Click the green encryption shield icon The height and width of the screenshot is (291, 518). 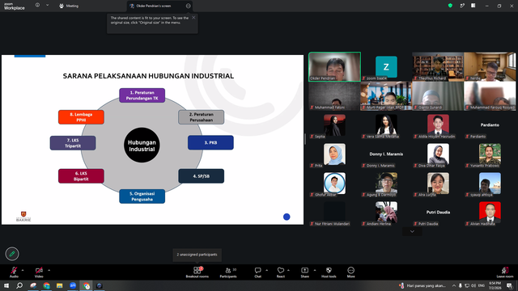[x=450, y=6]
